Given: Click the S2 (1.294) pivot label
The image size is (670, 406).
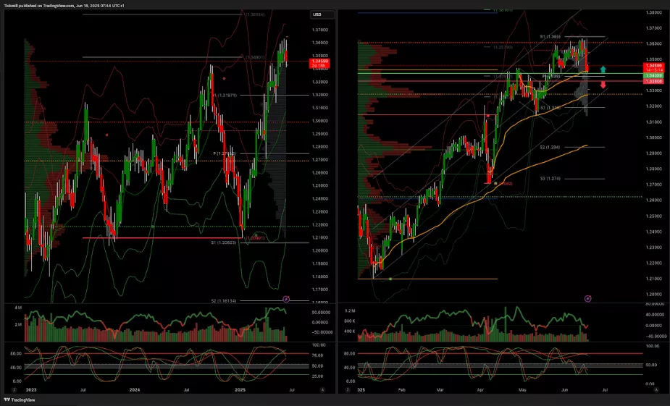Looking at the screenshot, I should pos(550,147).
